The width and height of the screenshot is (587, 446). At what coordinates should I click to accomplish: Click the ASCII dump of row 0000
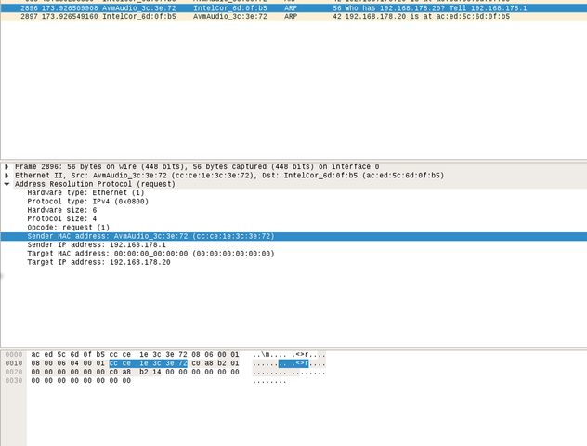[289, 355]
